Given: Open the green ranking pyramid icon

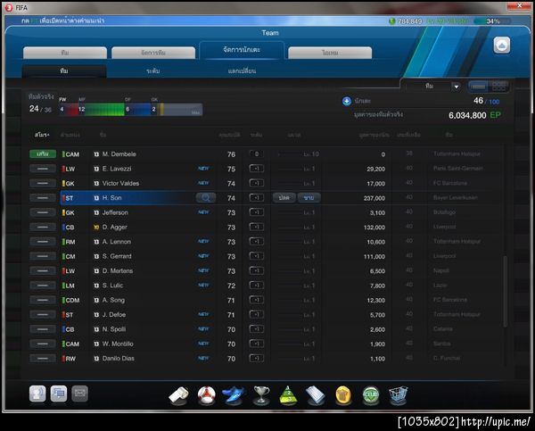Looking at the screenshot, I should pyautogui.click(x=288, y=395).
